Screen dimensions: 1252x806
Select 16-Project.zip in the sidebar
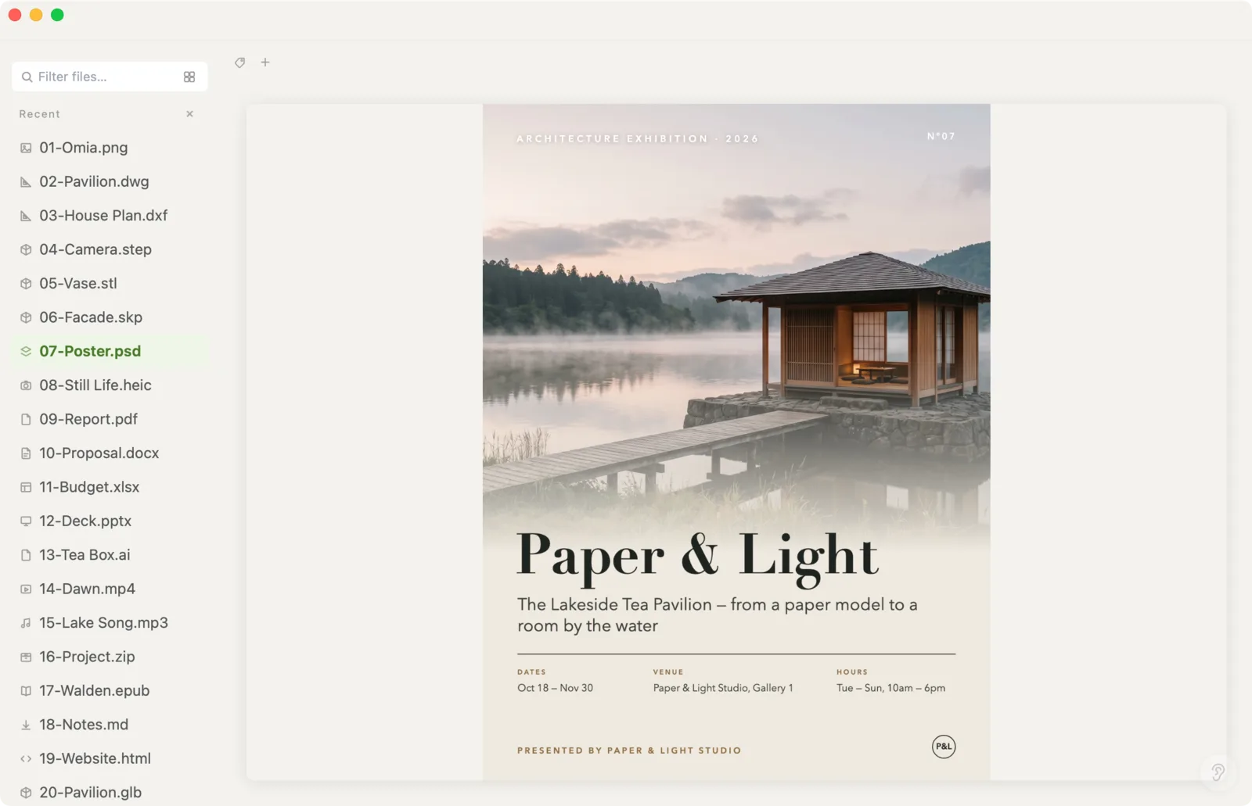110,657
